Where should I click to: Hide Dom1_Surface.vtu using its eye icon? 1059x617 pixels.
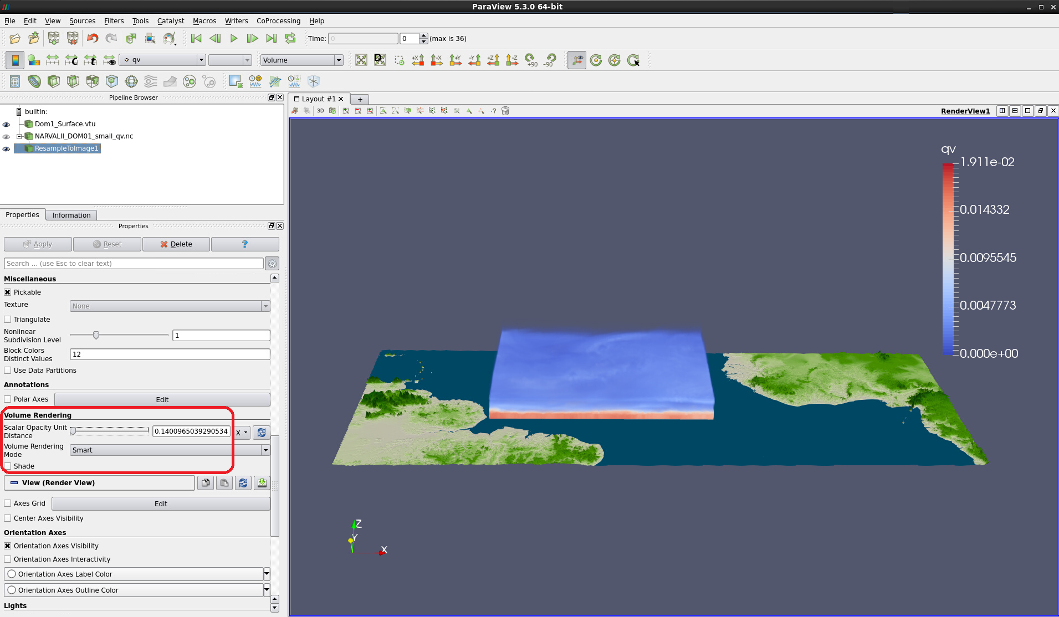(x=7, y=125)
